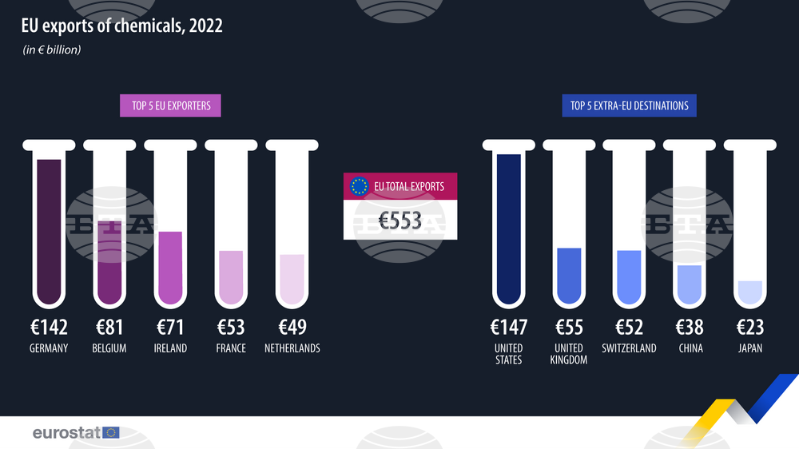799x449 pixels.
Task: Click the Japan €23 test tube
Action: tap(750, 224)
